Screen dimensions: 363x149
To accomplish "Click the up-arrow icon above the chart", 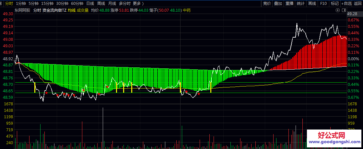I will coord(338,10).
